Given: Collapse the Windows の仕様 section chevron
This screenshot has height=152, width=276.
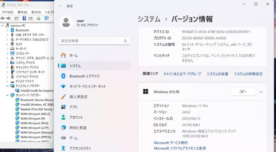Looking at the screenshot, I should [261, 92].
